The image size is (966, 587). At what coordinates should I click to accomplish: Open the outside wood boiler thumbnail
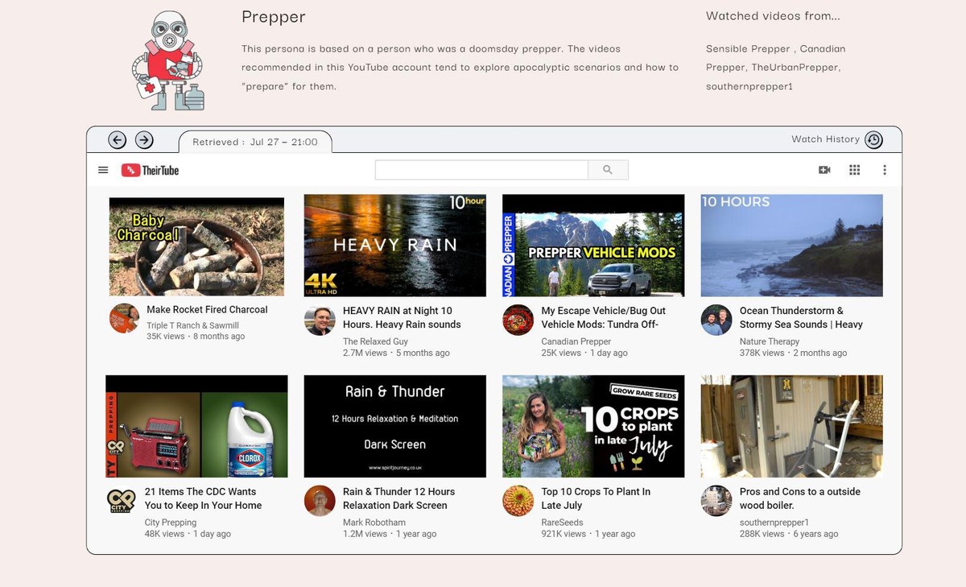pos(791,426)
